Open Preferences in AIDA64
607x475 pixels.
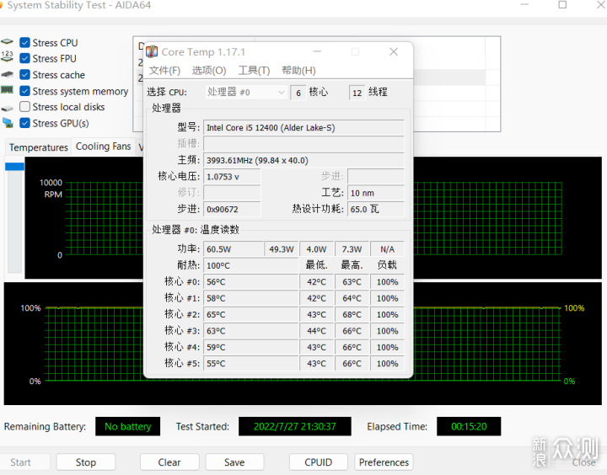point(384,462)
